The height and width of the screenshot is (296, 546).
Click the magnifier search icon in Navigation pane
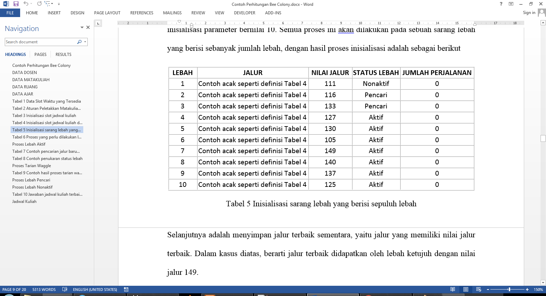point(79,42)
